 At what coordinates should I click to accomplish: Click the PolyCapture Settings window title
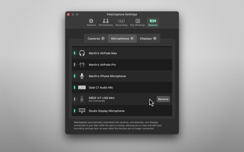pos(122,14)
